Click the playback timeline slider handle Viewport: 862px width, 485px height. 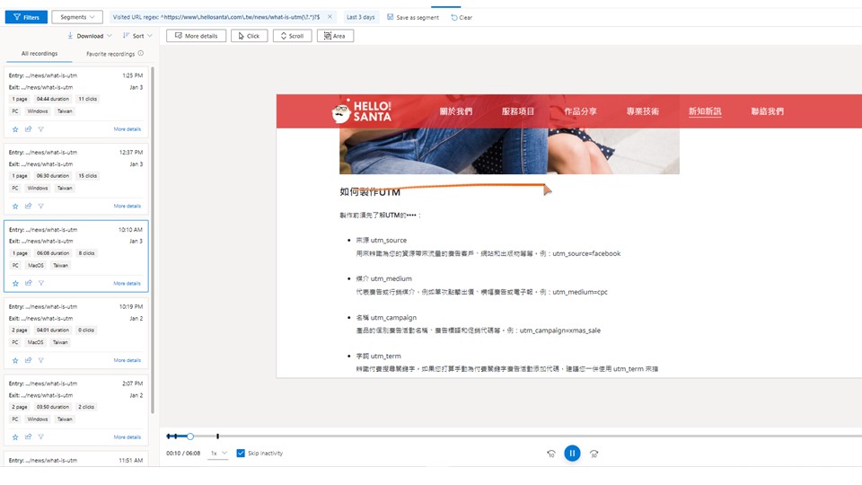[x=190, y=436]
